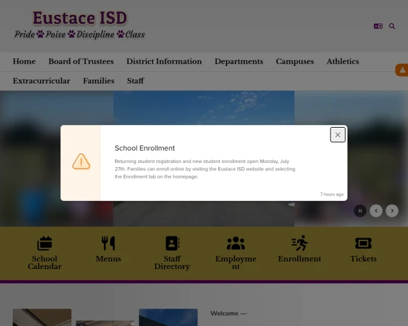Click the Enrollment quick link label
This screenshot has height=326, width=408.
299,259
